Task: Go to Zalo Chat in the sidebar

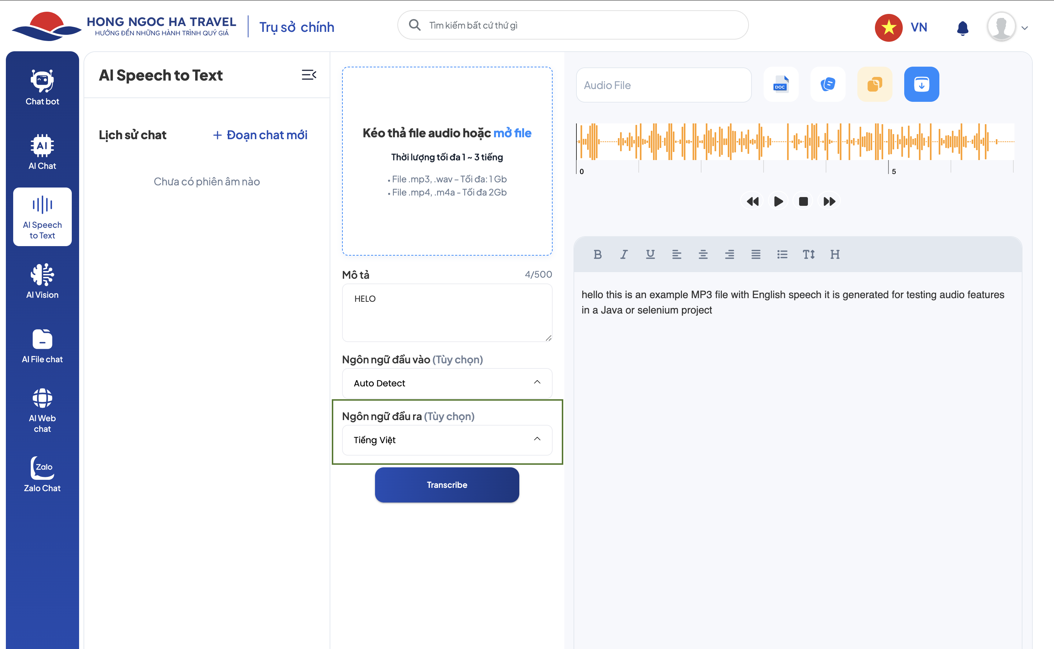Action: tap(42, 474)
